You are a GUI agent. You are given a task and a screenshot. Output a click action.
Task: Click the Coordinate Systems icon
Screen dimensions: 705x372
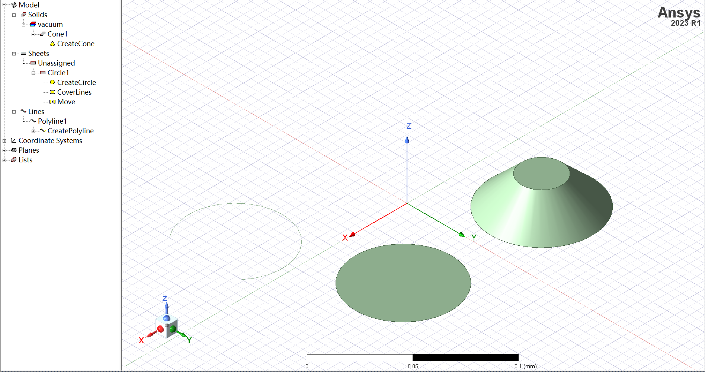click(14, 140)
